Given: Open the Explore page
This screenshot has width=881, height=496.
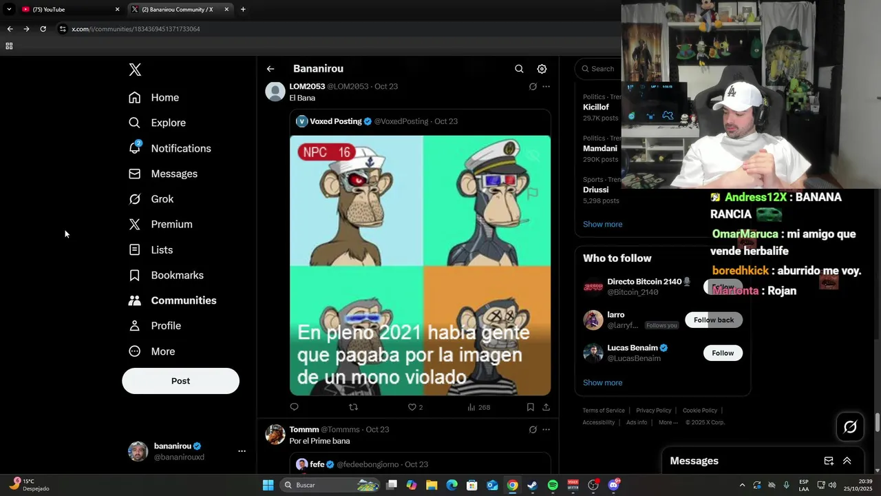Looking at the screenshot, I should pos(158,123).
